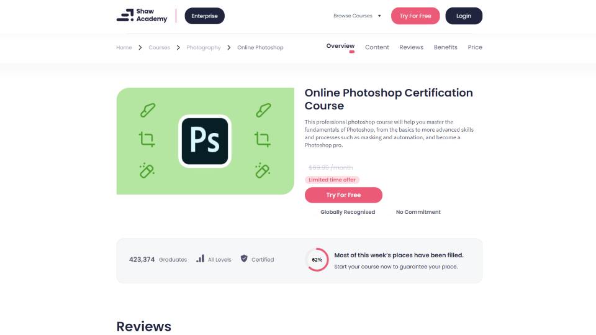596x335 pixels.
Task: Click Try For Free in header
Action: point(415,16)
